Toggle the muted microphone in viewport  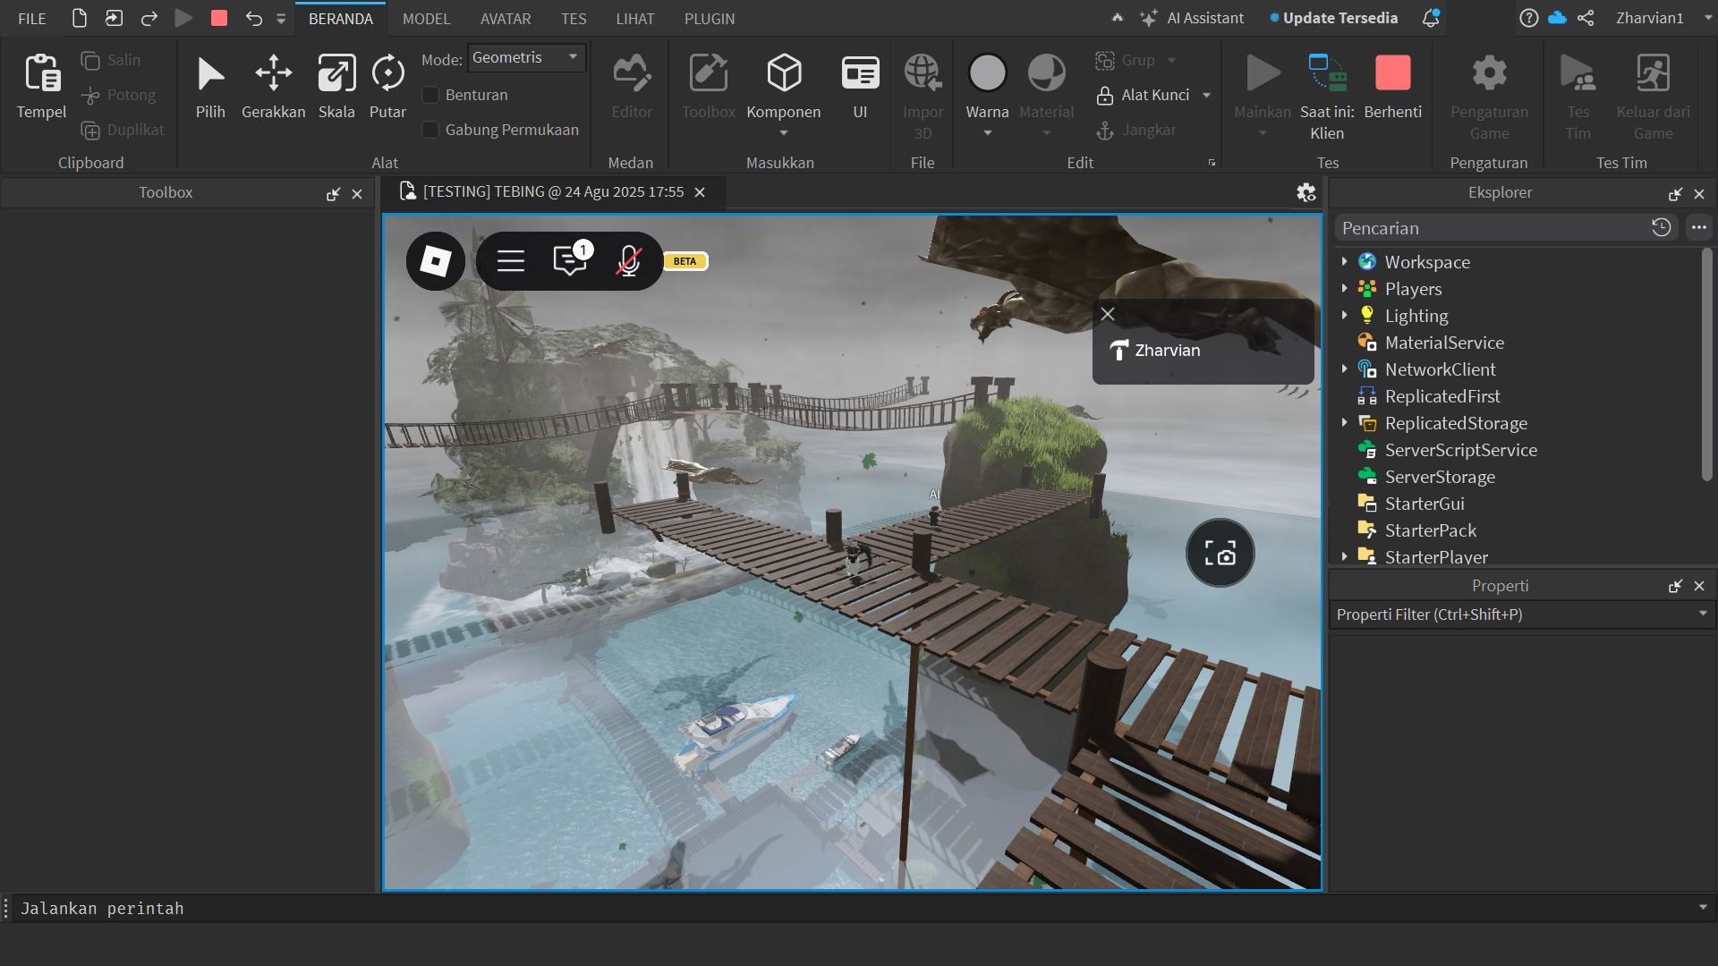click(x=629, y=261)
